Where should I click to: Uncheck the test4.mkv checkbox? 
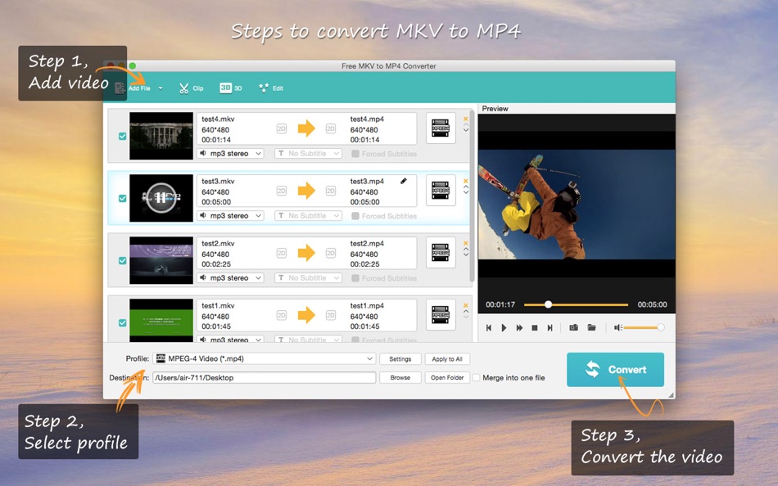(123, 136)
